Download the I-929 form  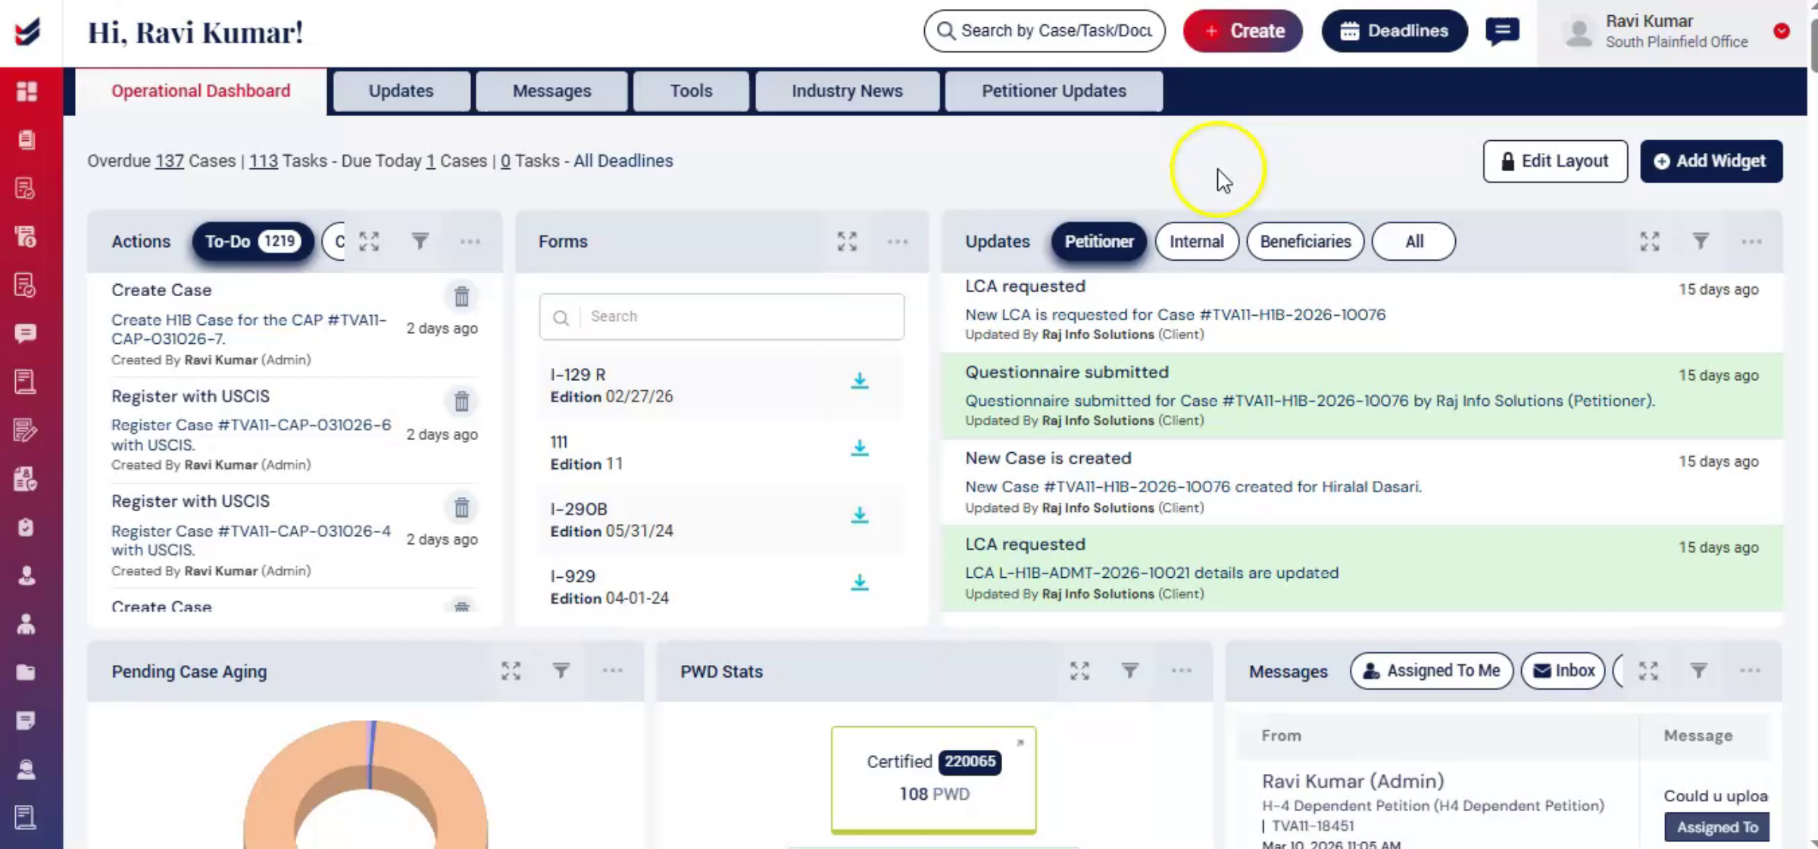pyautogui.click(x=859, y=582)
